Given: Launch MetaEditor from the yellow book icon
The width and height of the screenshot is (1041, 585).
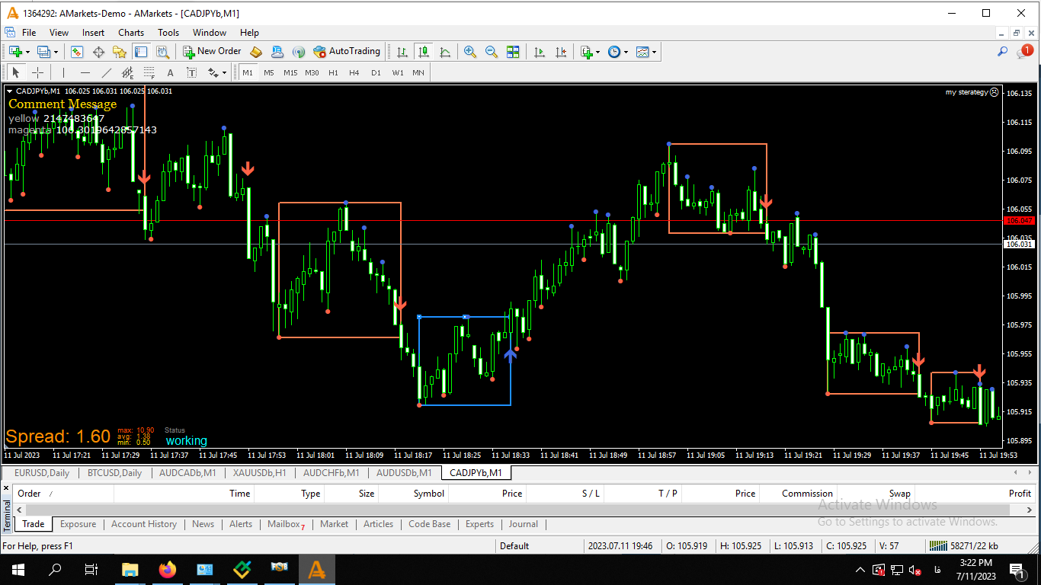Looking at the screenshot, I should 256,52.
